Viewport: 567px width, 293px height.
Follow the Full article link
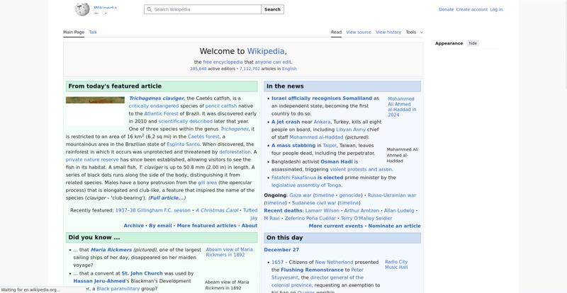click(x=167, y=198)
